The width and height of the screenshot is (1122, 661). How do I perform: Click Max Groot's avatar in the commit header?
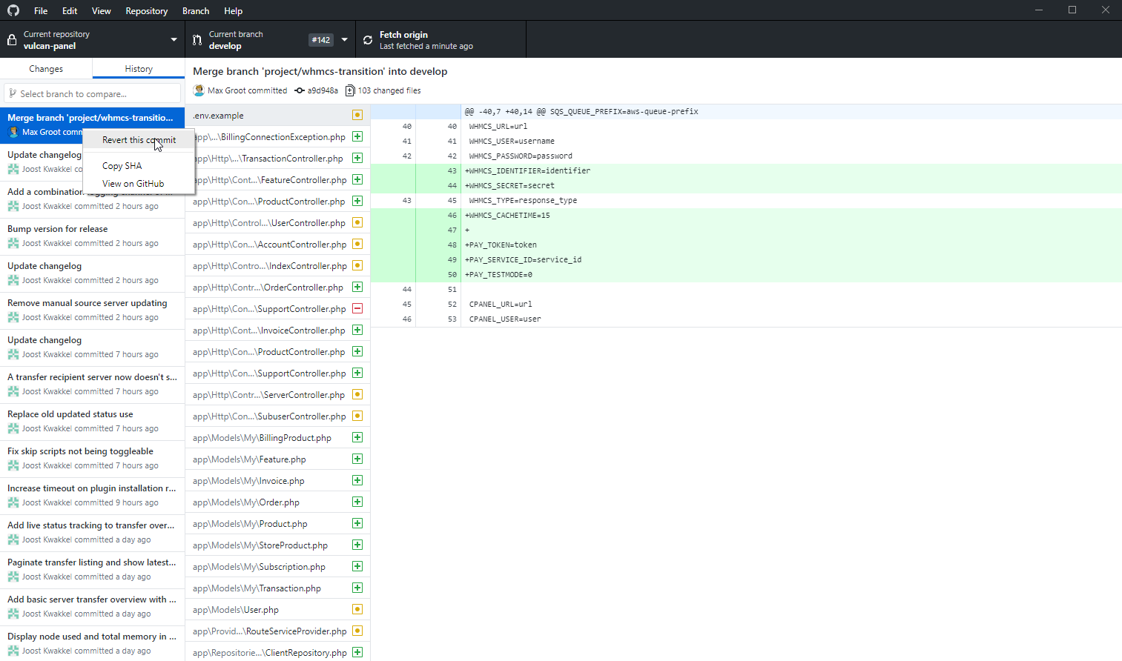pos(199,90)
